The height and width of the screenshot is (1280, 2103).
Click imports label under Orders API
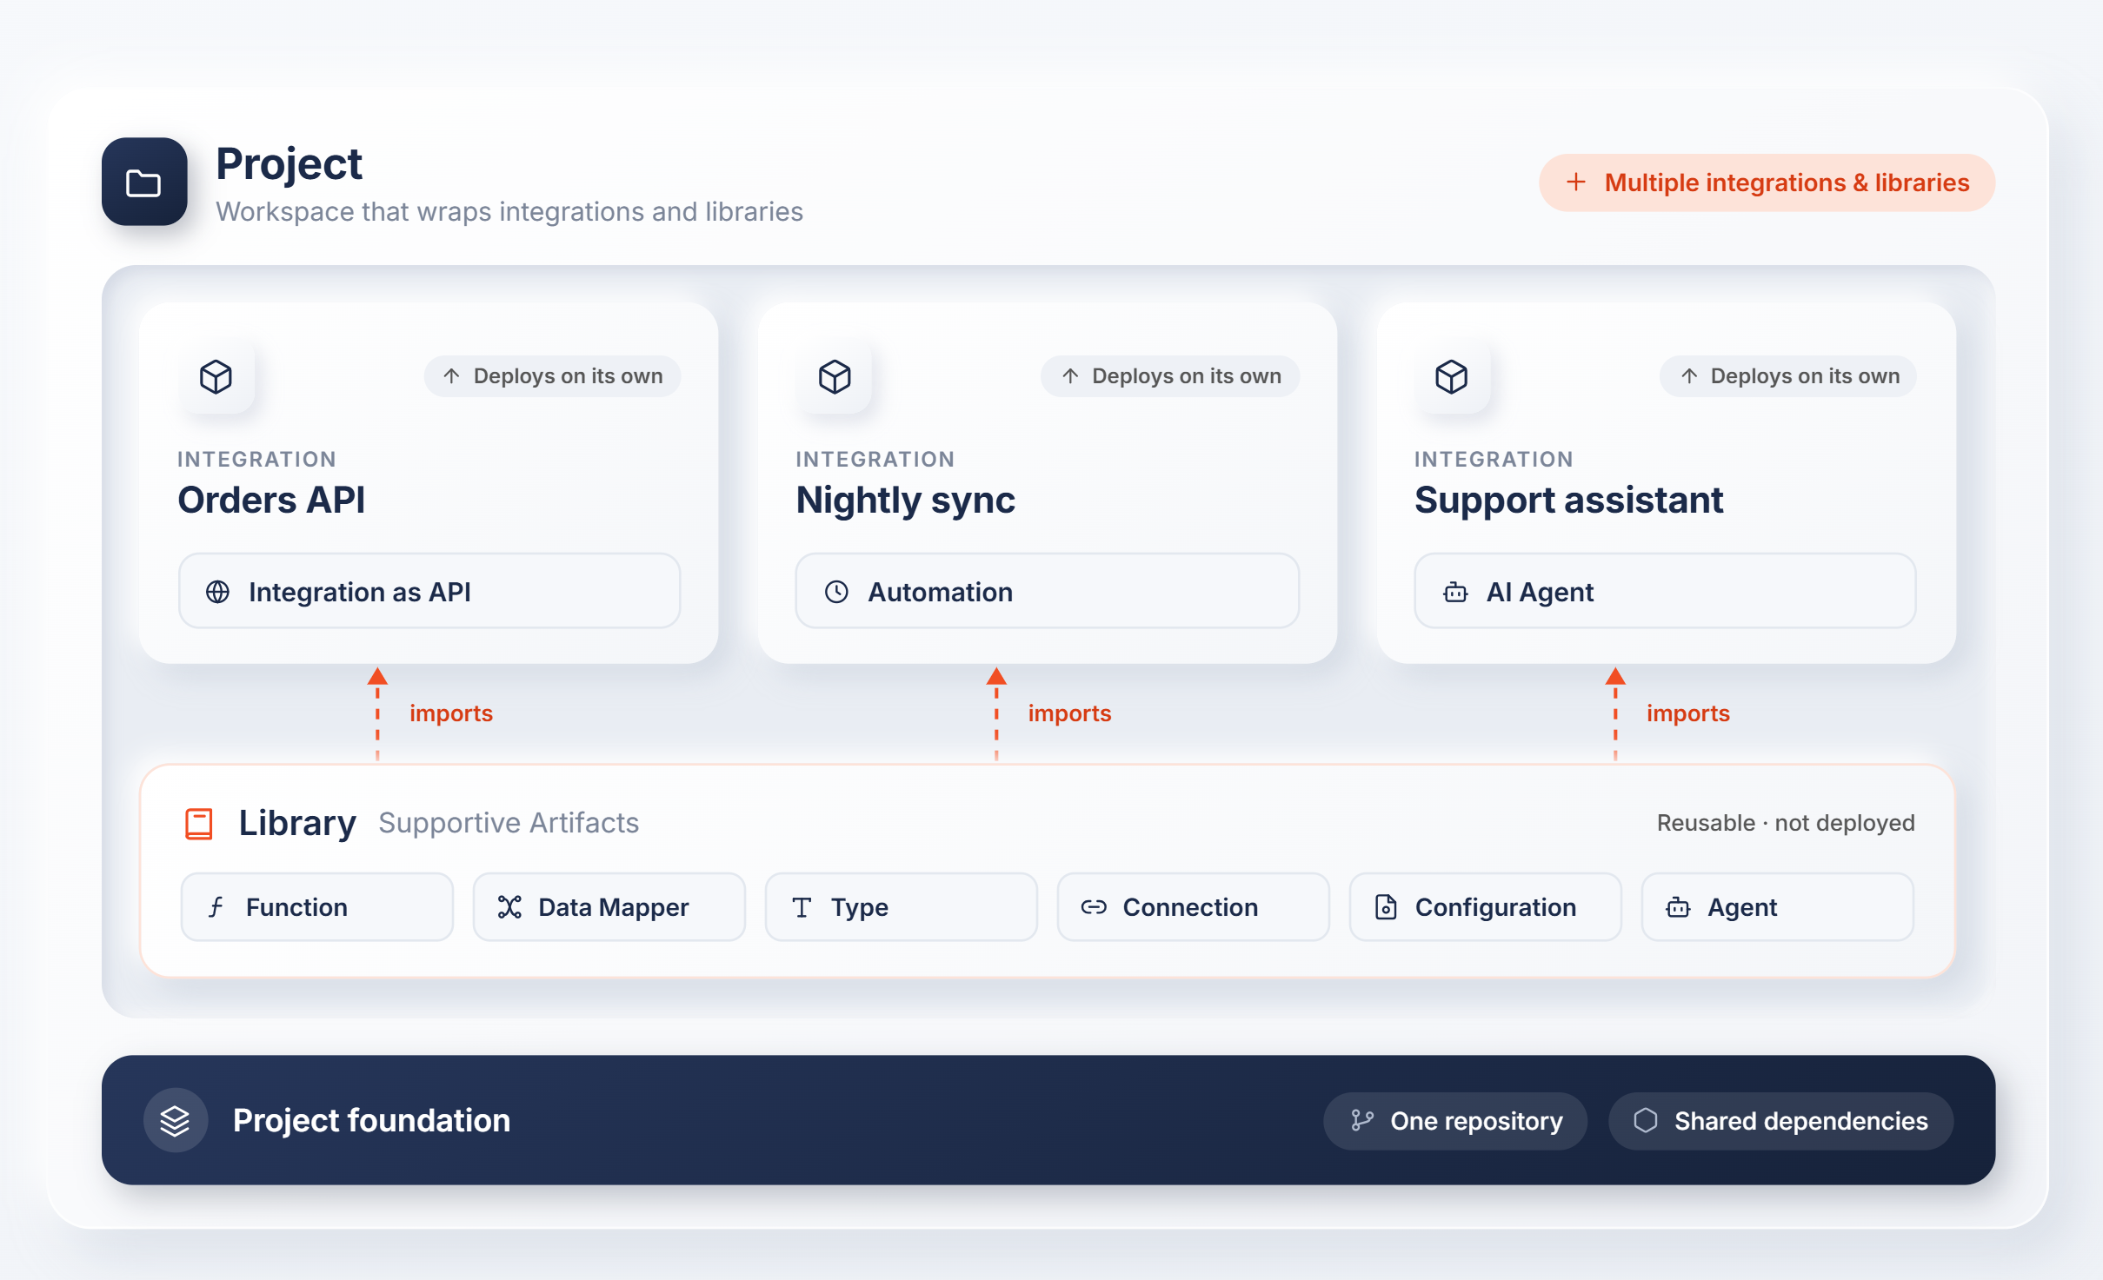pos(451,713)
